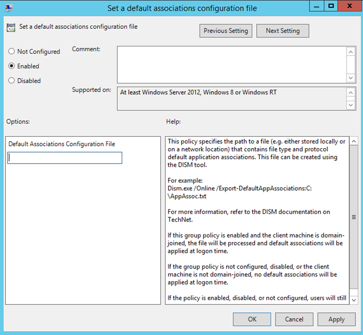Click the 'For more information' TechNet paragraph
Screen dimensions: 363x335
point(249,216)
